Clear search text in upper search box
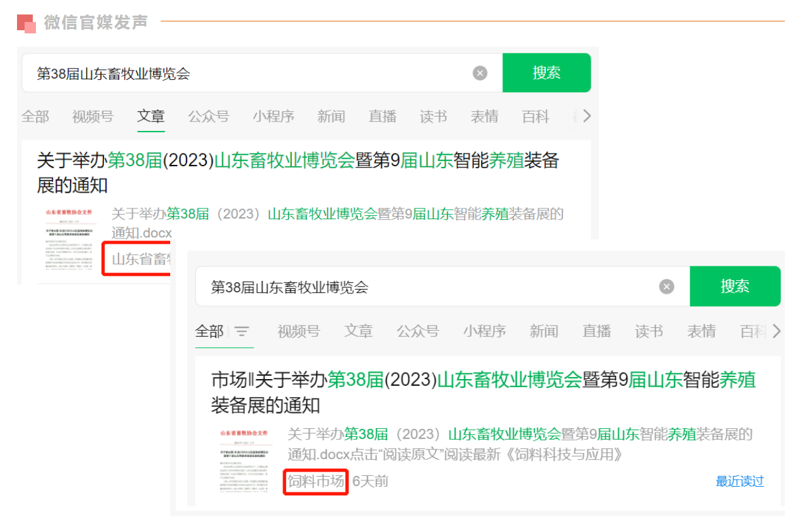 pyautogui.click(x=480, y=74)
